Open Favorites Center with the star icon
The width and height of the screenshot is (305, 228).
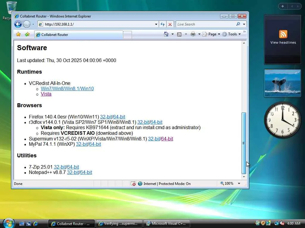18,34
